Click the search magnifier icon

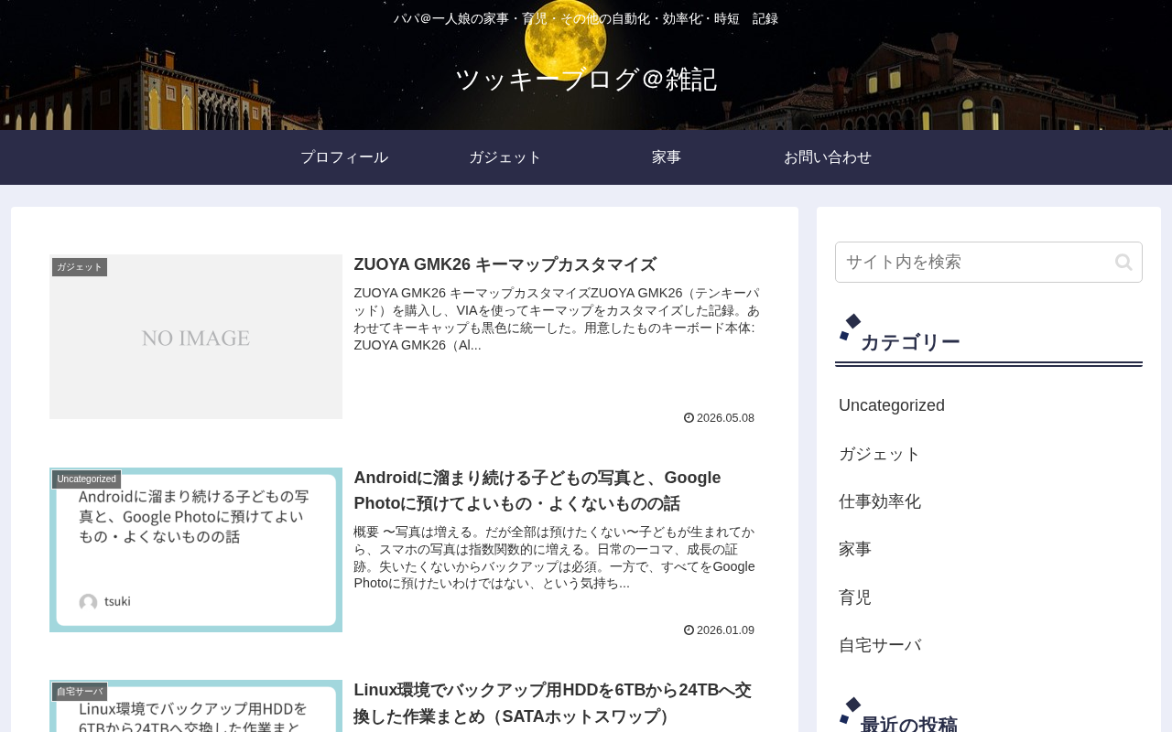pyautogui.click(x=1123, y=263)
